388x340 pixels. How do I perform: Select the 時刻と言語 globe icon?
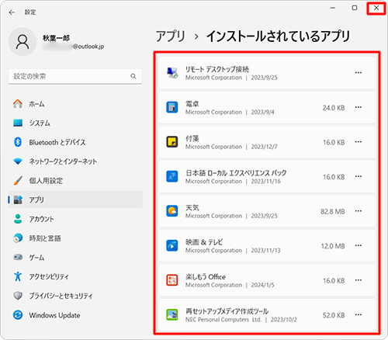pyautogui.click(x=18, y=238)
